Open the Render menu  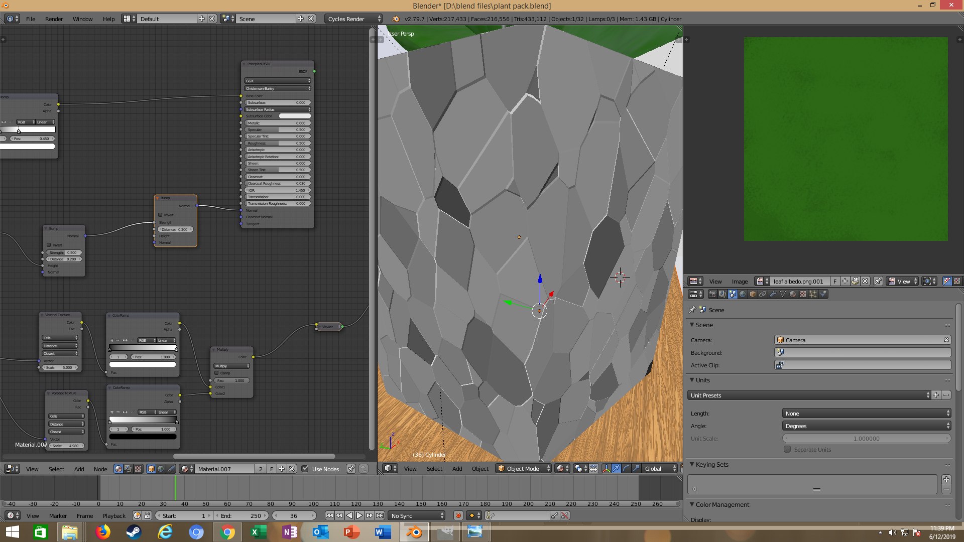point(54,19)
